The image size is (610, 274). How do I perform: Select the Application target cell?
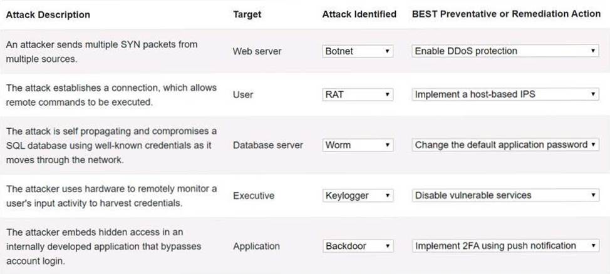pos(256,246)
